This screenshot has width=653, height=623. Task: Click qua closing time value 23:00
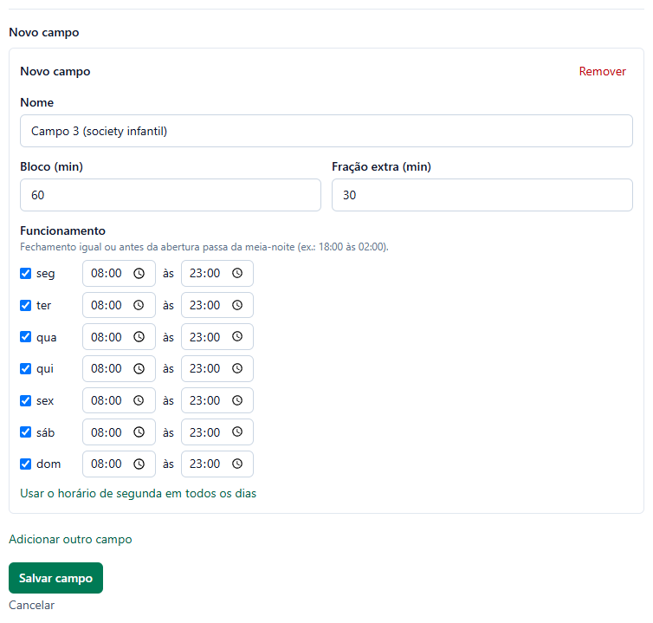click(x=204, y=337)
